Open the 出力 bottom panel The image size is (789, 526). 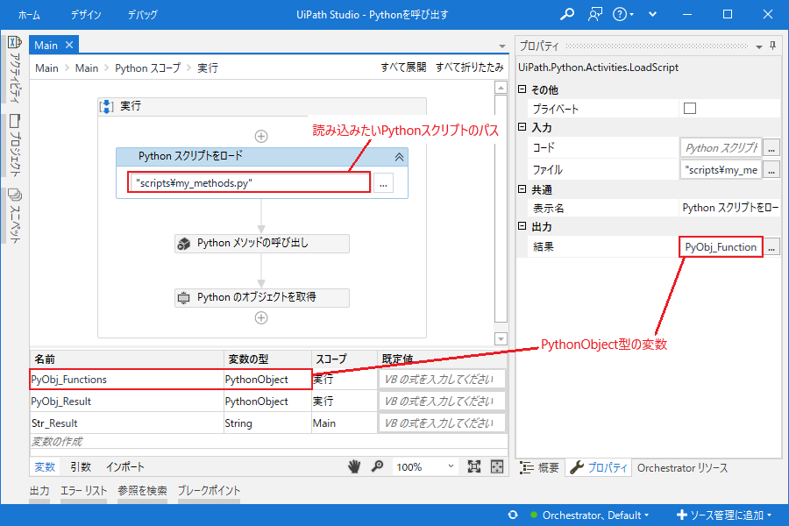pos(39,490)
